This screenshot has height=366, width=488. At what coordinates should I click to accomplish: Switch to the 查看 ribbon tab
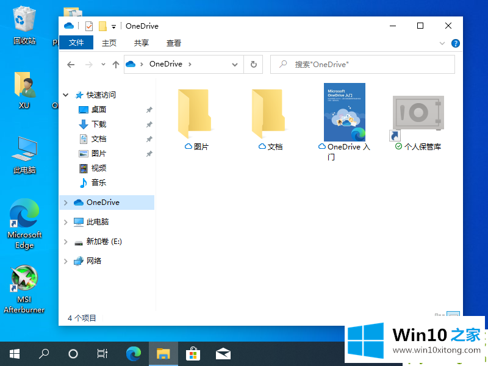coord(174,43)
